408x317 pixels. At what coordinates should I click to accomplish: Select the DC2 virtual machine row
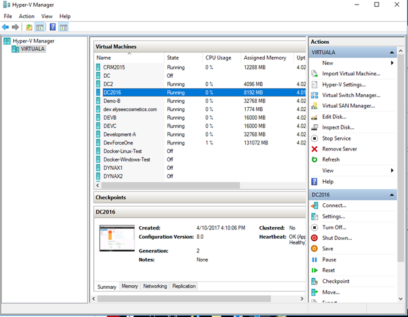click(x=200, y=84)
